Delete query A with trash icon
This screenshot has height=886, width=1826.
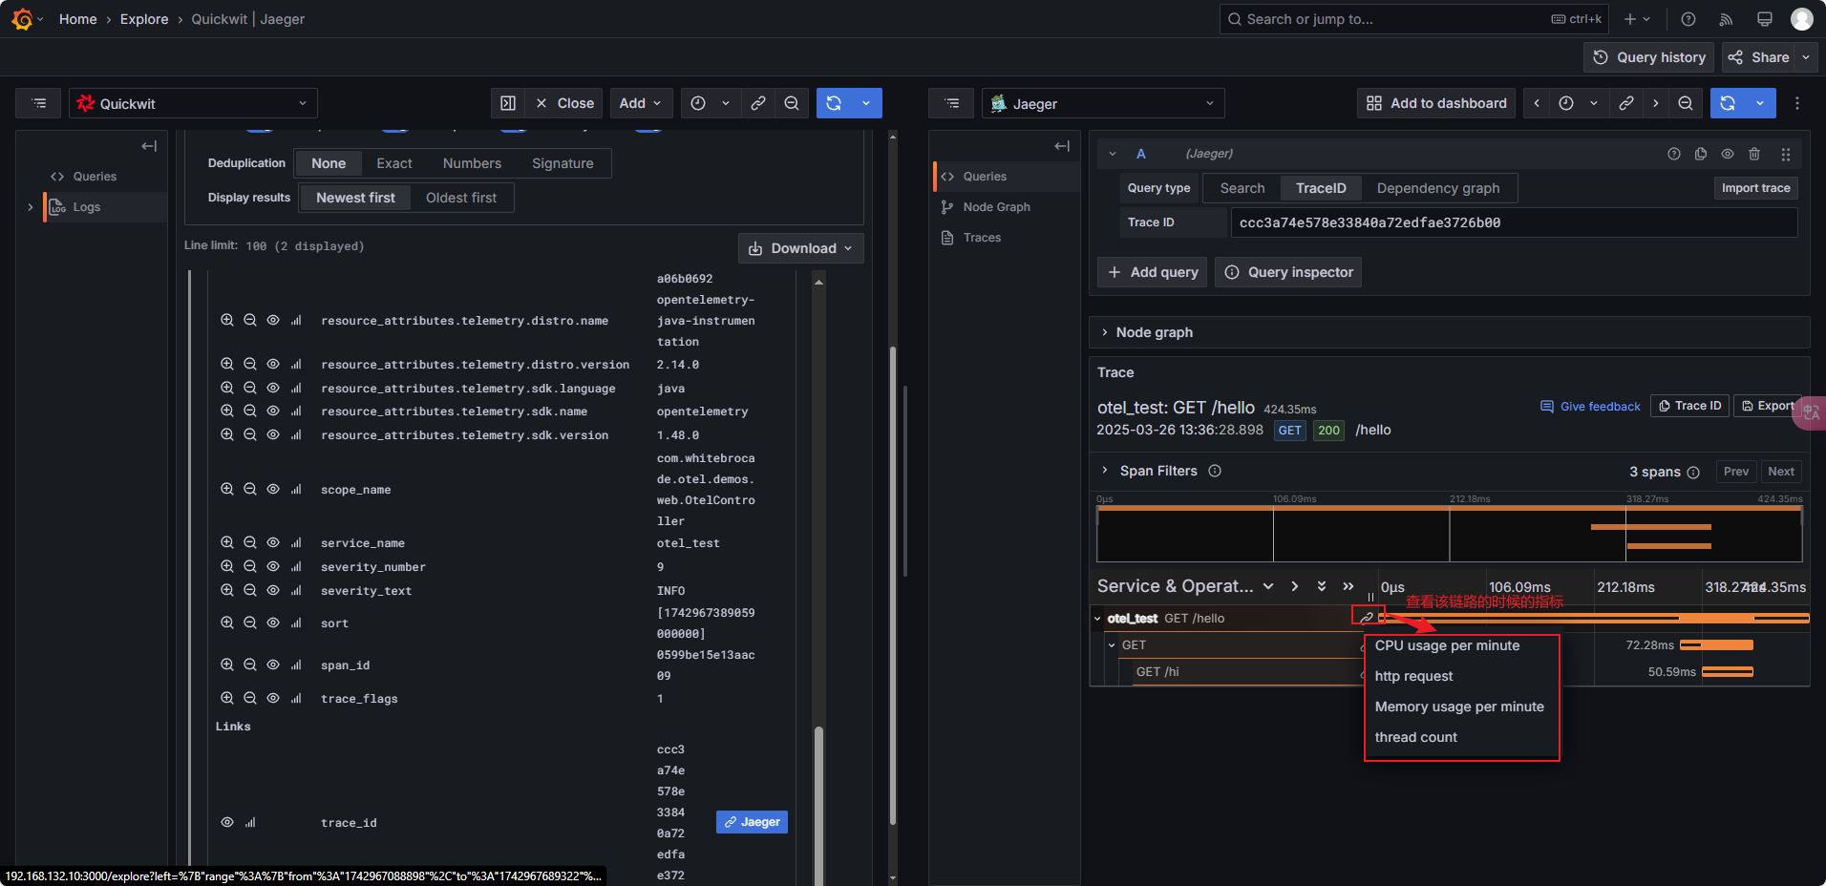[x=1754, y=154]
